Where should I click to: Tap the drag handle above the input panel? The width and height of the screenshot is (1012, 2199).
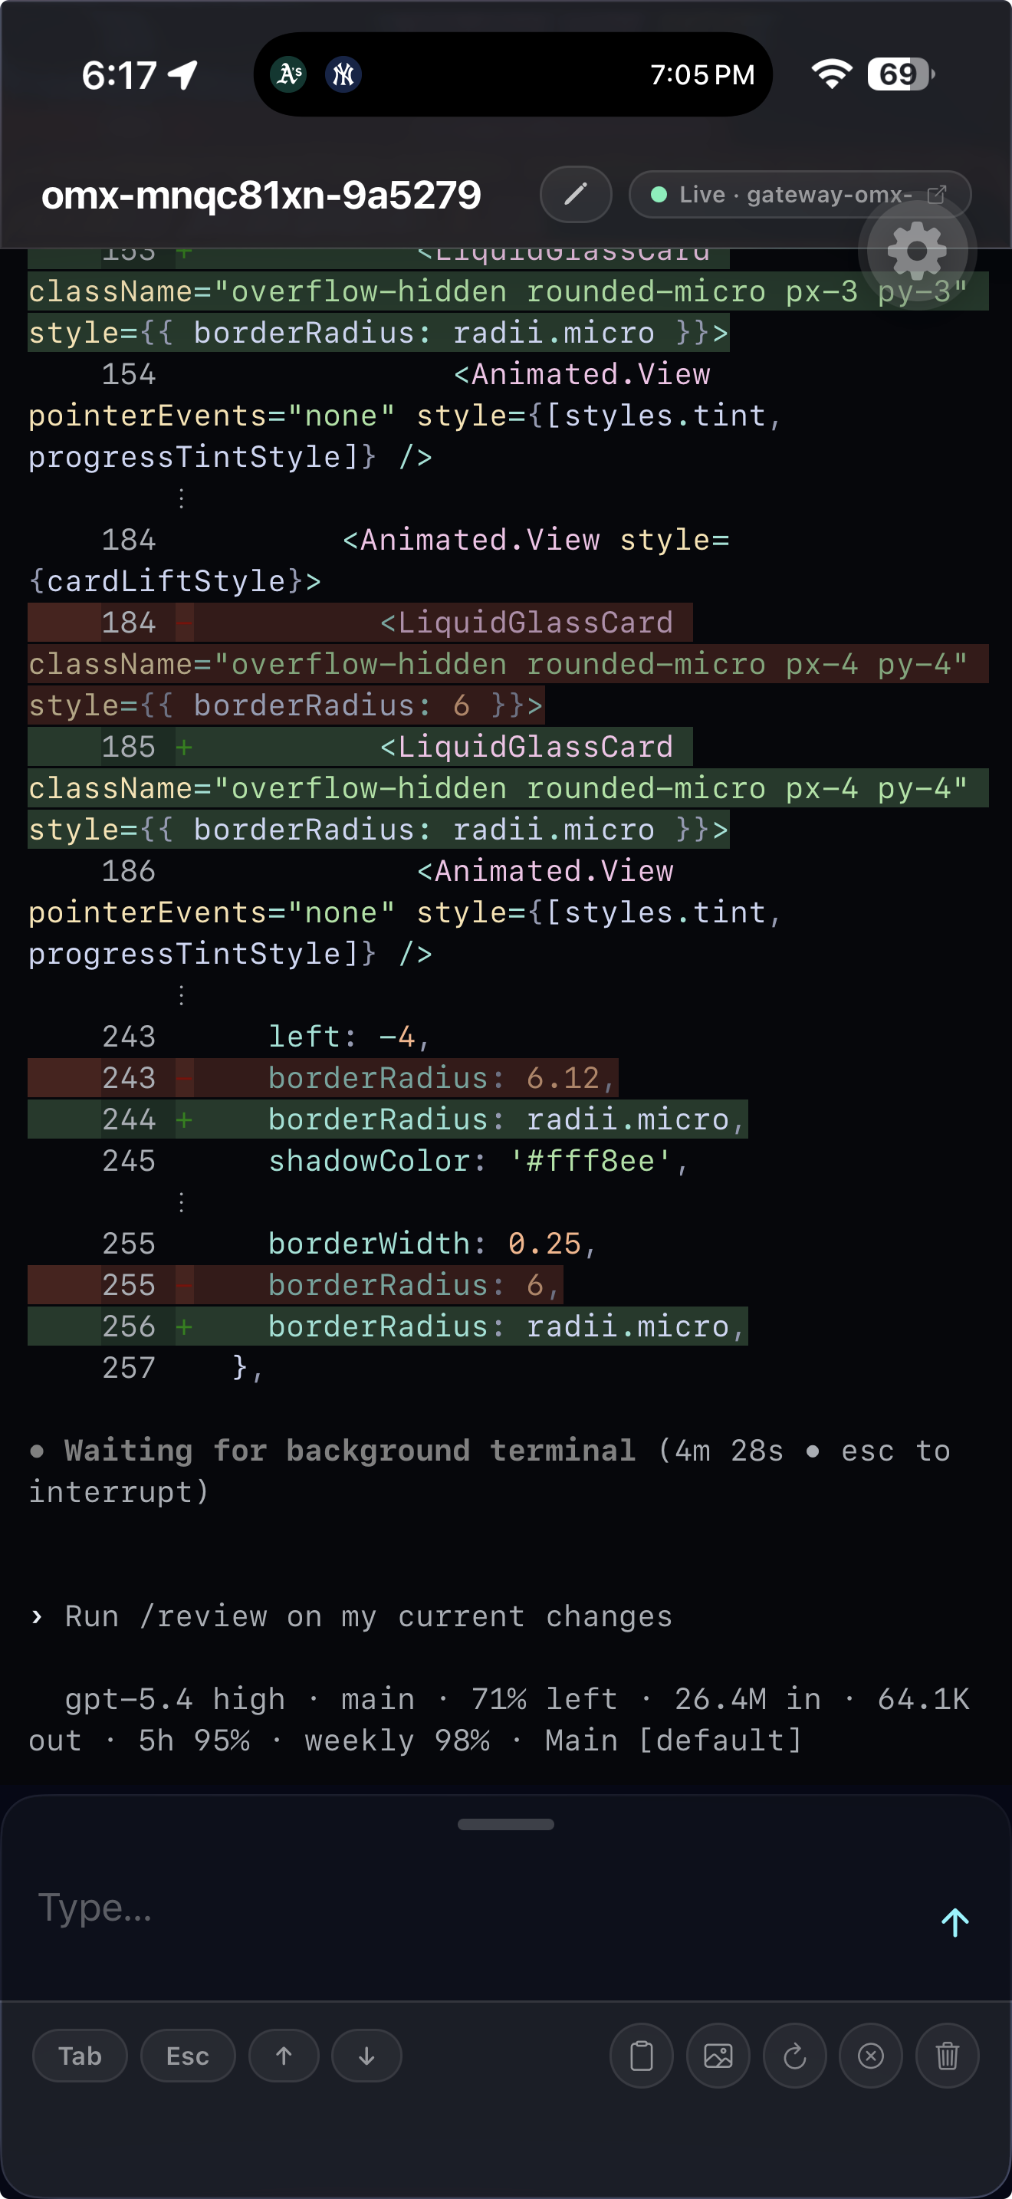505,1825
